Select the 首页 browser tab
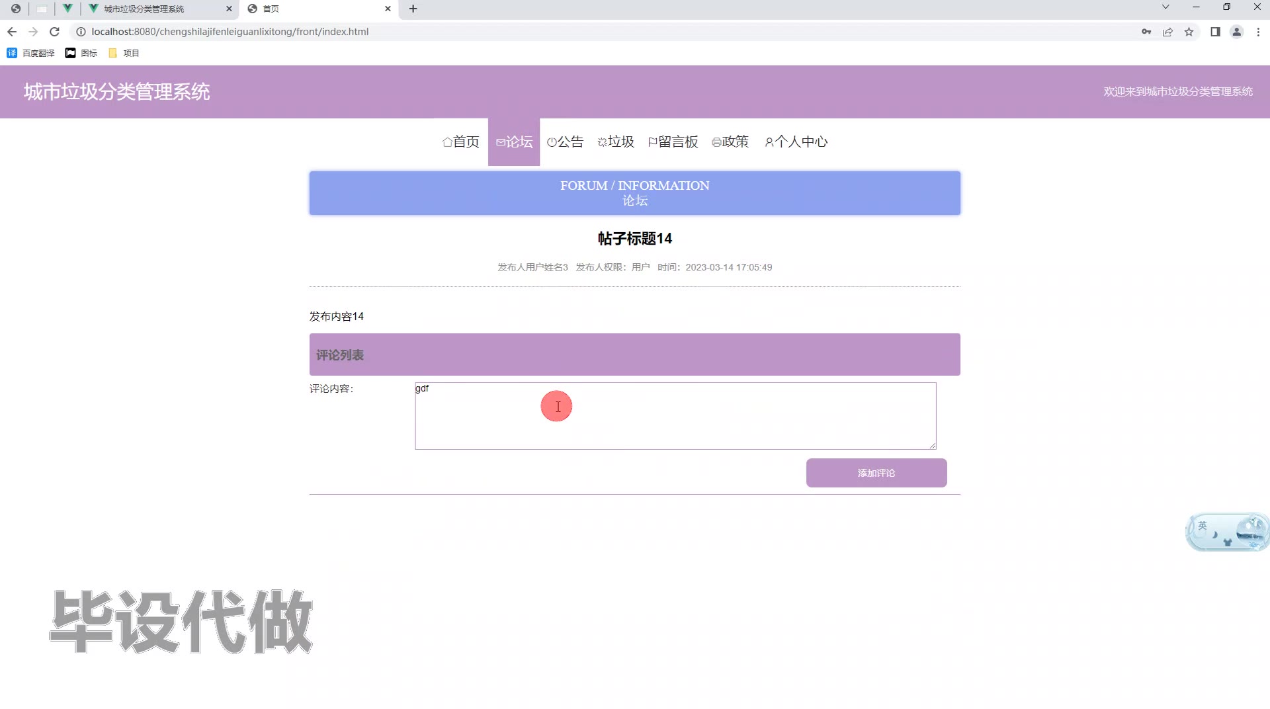Image resolution: width=1270 pixels, height=709 pixels. click(319, 9)
